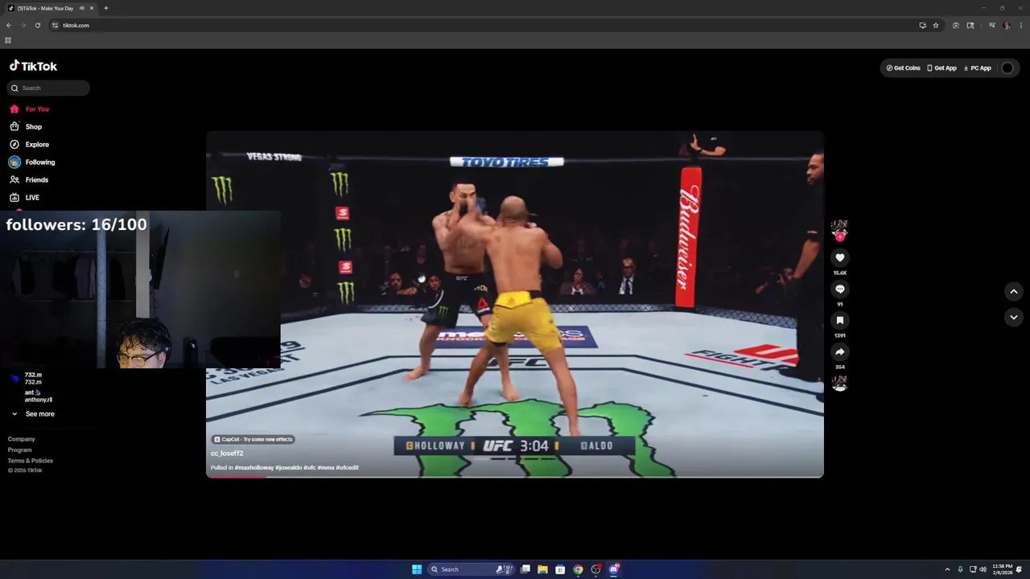The image size is (1030, 579).
Task: Click the Windows taskbar search box
Action: click(471, 569)
